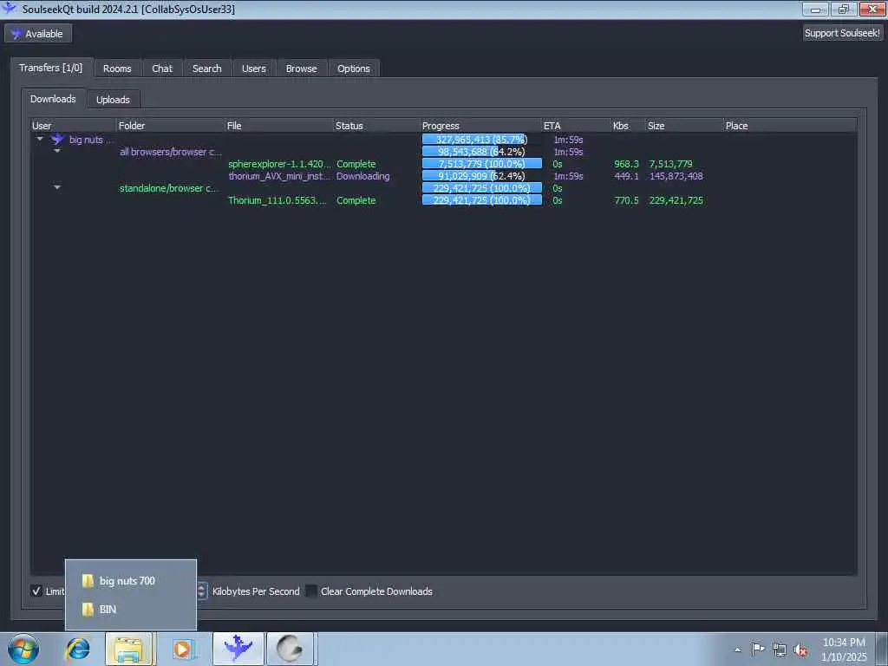The width and height of the screenshot is (888, 666).
Task: Sort by the ETA column header
Action: pyautogui.click(x=576, y=126)
